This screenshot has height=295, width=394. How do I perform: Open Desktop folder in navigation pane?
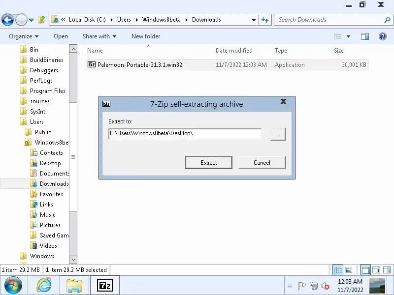click(x=50, y=163)
